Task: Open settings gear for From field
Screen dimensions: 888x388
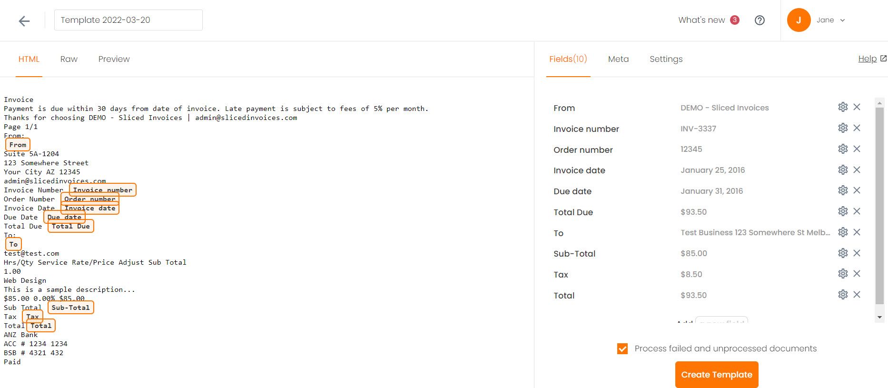Action: pos(843,107)
